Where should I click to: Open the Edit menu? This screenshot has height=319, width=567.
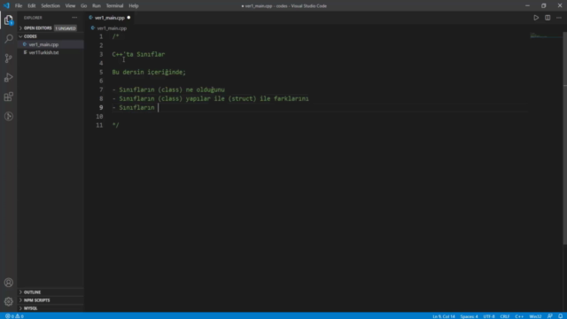click(32, 6)
